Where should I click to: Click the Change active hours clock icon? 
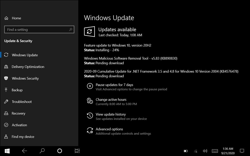[90, 101]
